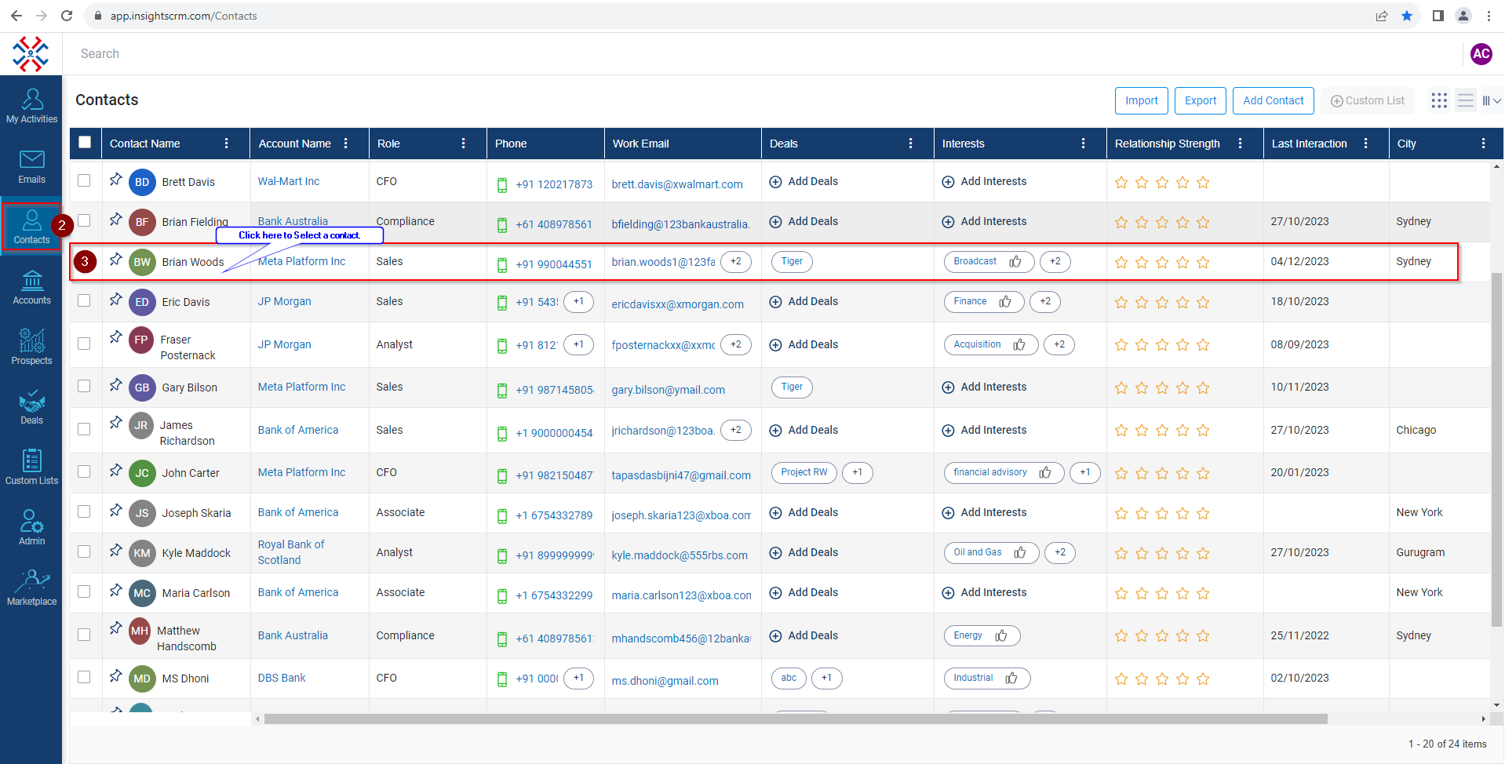Open Account Name column menu
This screenshot has height=764, width=1505.
[346, 144]
